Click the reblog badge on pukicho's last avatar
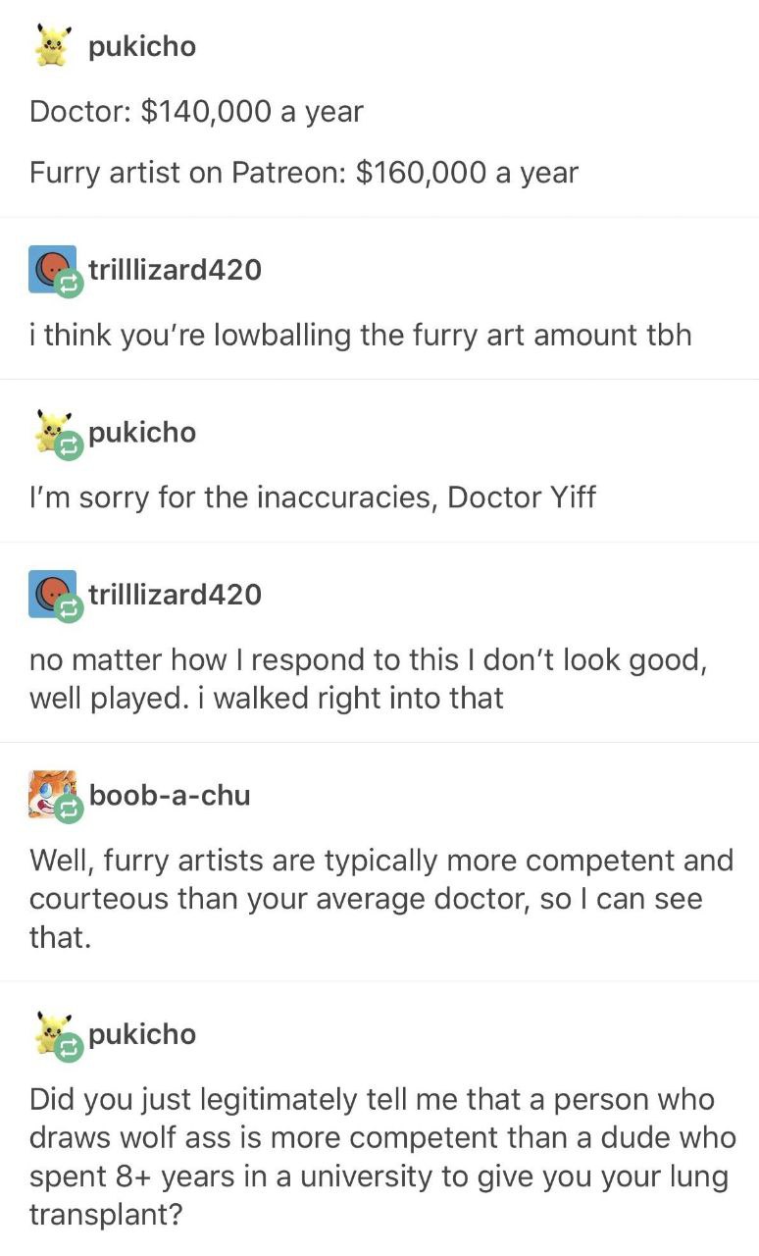Screen dimensions: 759x1256 pos(71,1049)
